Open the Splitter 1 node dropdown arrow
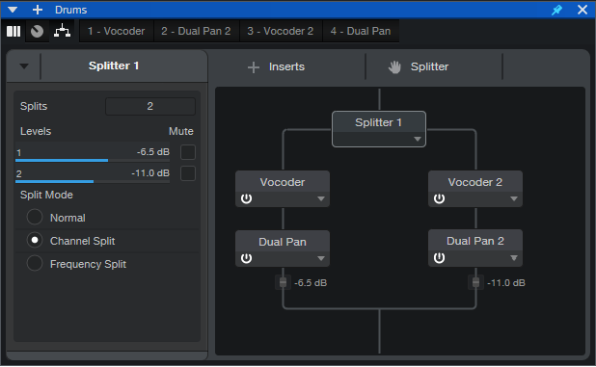 [418, 139]
